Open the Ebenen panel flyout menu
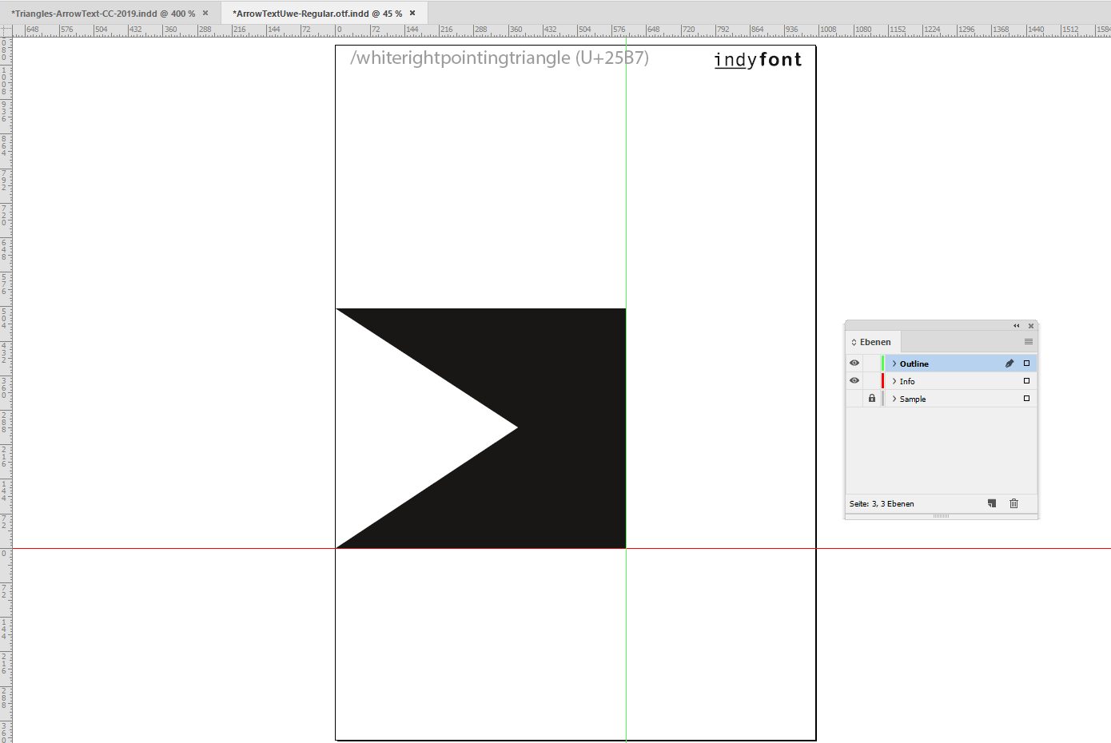The width and height of the screenshot is (1111, 743). [1029, 342]
